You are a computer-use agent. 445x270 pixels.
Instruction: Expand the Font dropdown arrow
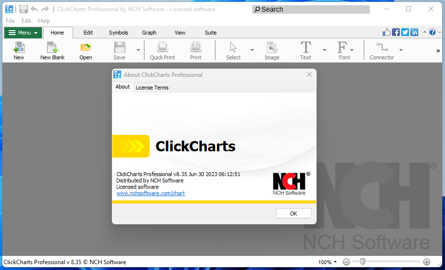click(x=352, y=50)
